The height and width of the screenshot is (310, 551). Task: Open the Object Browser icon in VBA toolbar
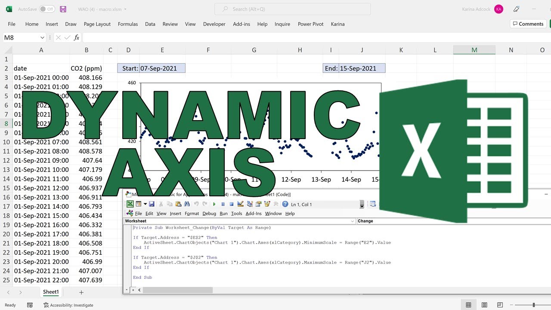[x=267, y=204]
